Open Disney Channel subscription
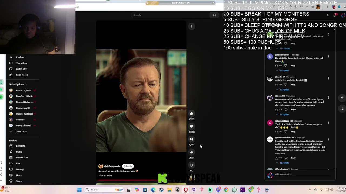The image size is (346, 194). (23, 126)
